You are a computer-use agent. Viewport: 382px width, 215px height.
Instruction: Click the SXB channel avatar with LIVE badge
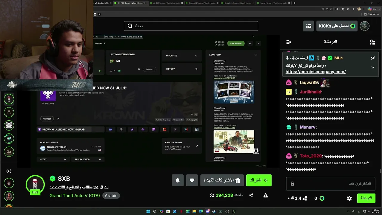point(35,185)
